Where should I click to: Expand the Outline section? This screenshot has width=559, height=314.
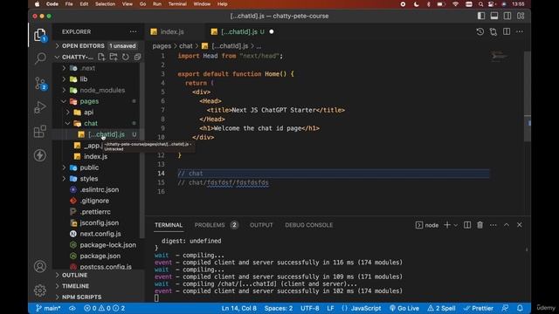click(x=58, y=276)
